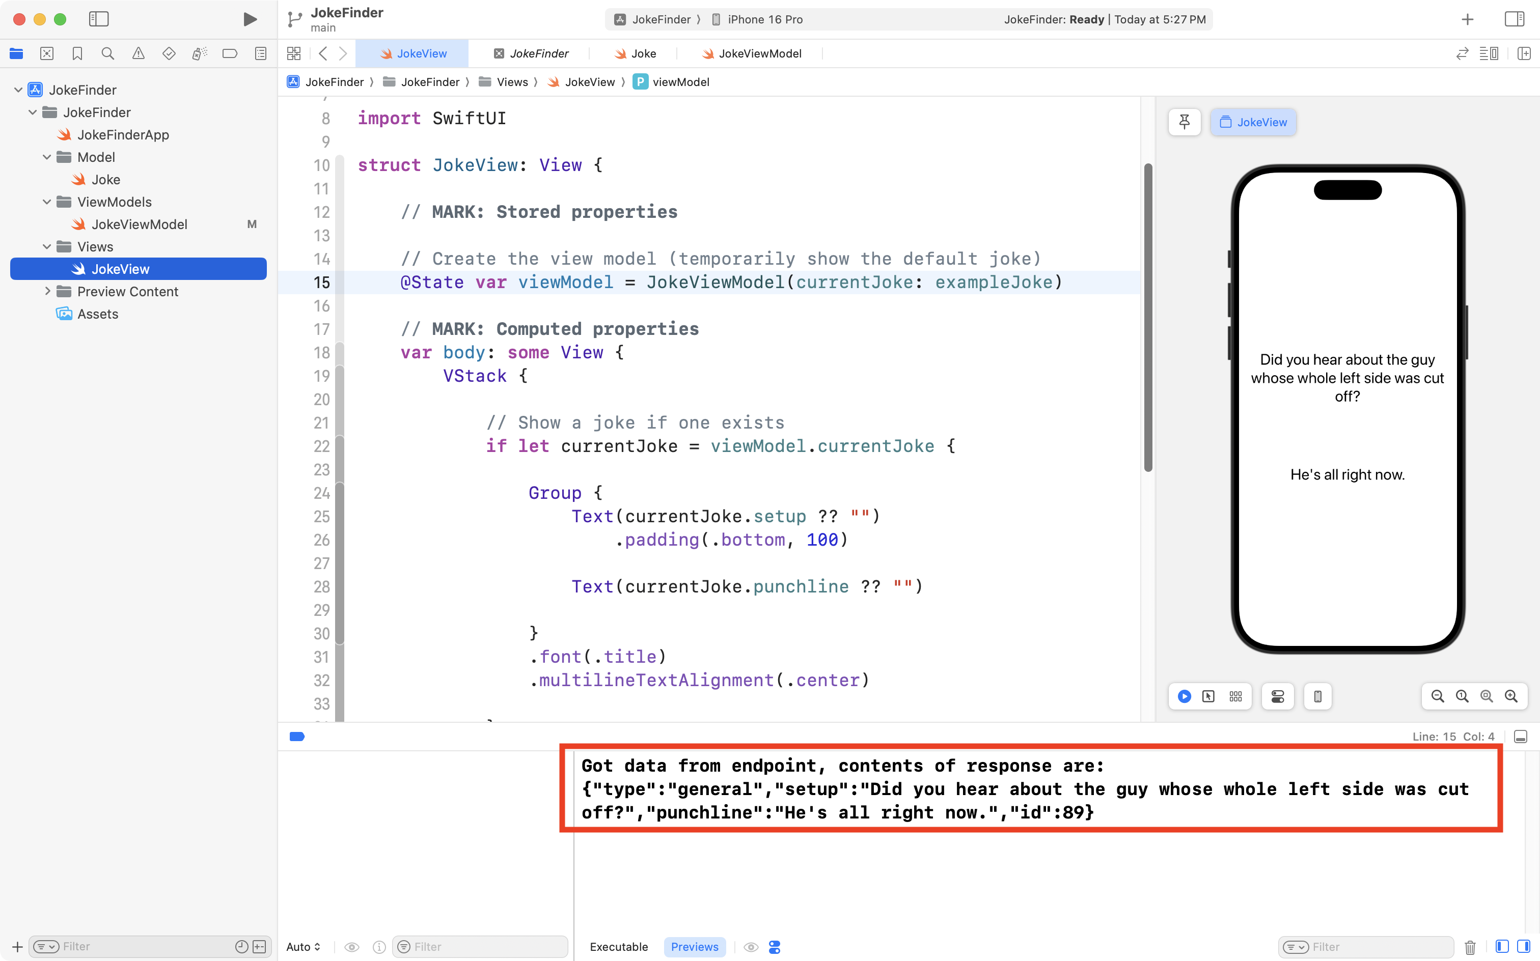
Task: Hide the variables view in the debug area
Action: click(x=1502, y=947)
